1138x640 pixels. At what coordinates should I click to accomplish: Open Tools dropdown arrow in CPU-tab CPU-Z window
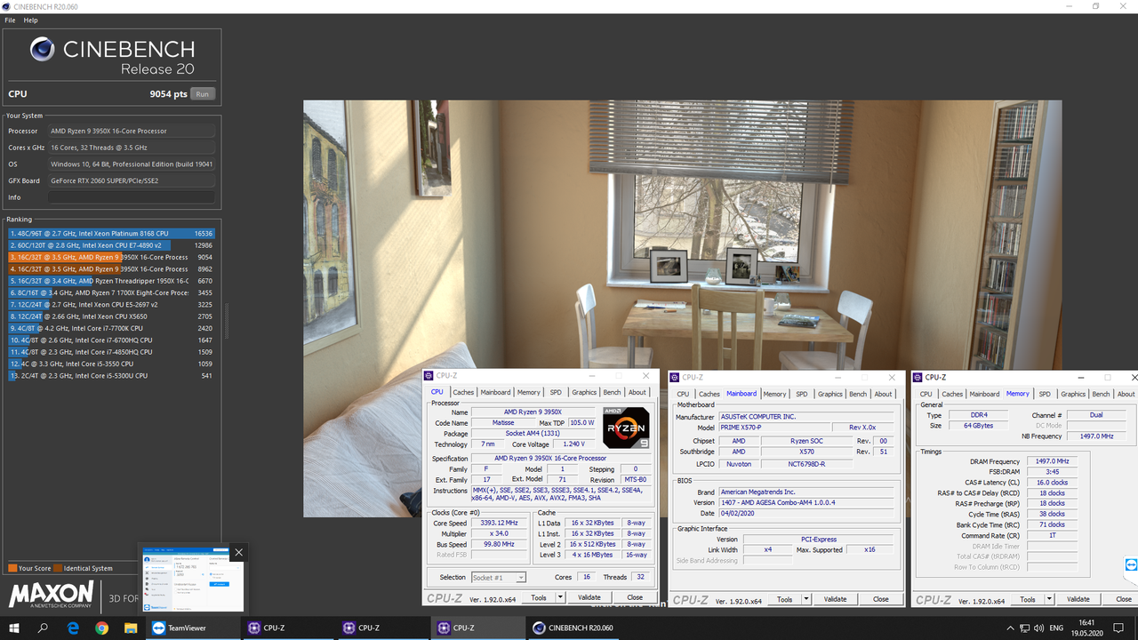click(x=562, y=598)
